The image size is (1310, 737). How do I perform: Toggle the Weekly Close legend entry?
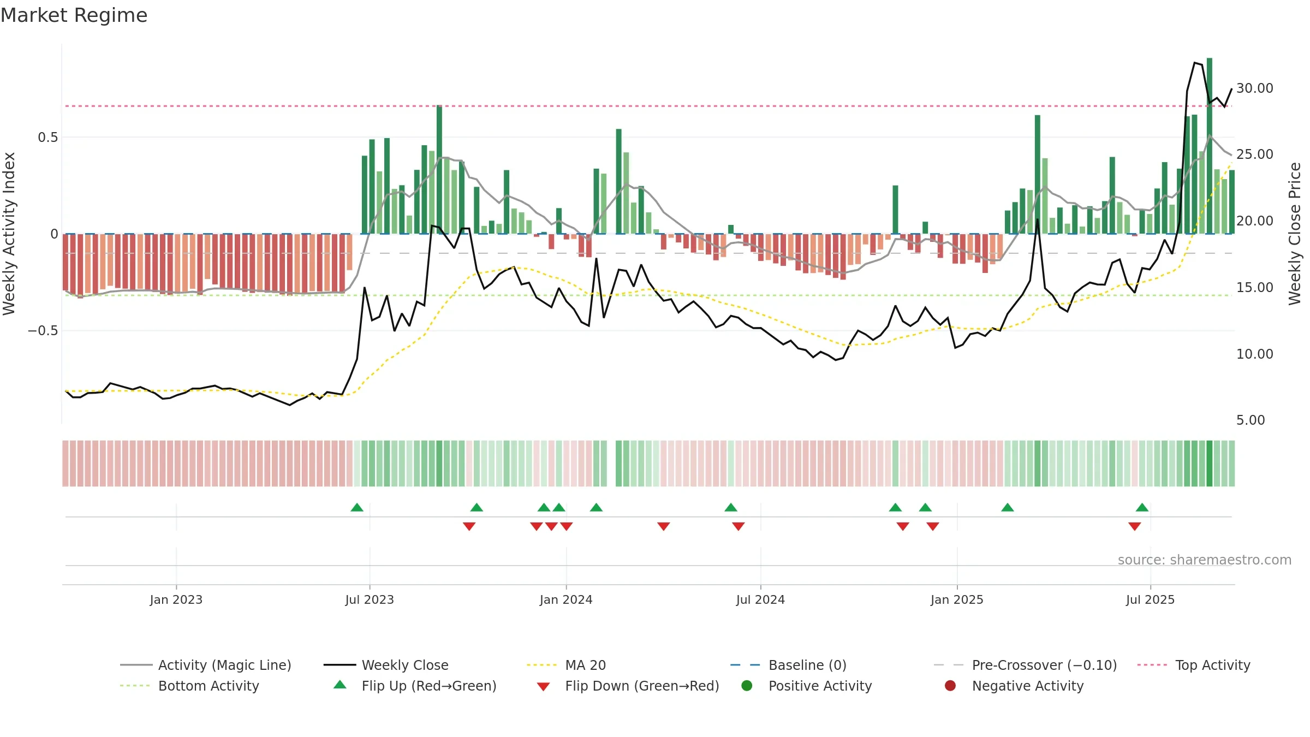(x=386, y=665)
